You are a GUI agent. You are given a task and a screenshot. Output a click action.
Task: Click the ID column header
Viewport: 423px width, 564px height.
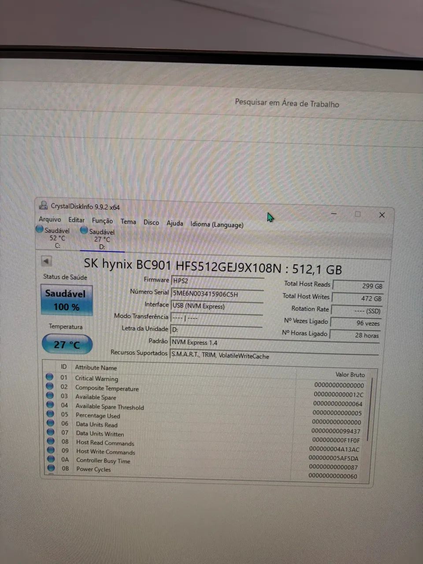(x=64, y=367)
